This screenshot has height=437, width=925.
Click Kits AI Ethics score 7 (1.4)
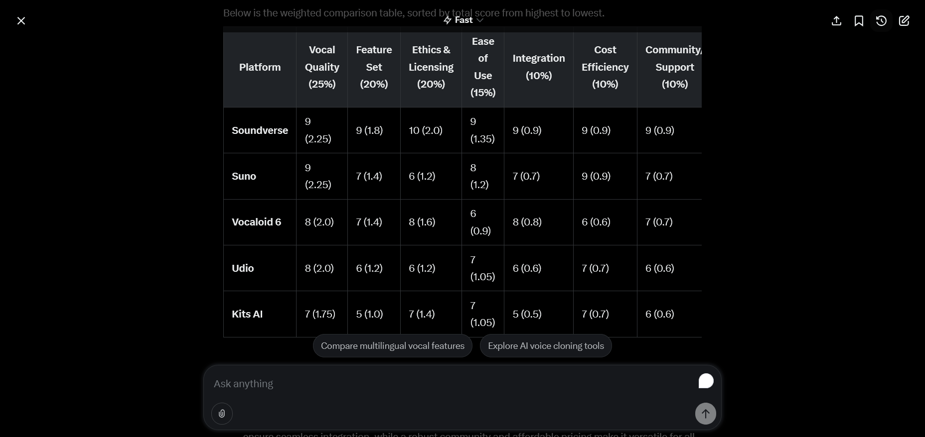[422, 314]
